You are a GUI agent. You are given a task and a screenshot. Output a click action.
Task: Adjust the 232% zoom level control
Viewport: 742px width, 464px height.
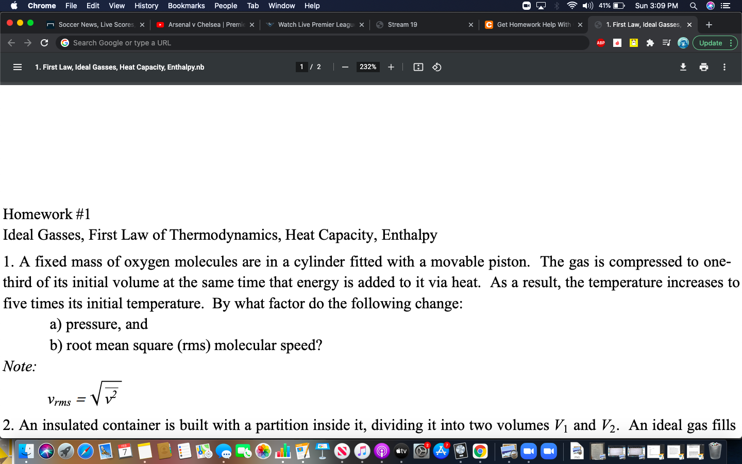367,67
